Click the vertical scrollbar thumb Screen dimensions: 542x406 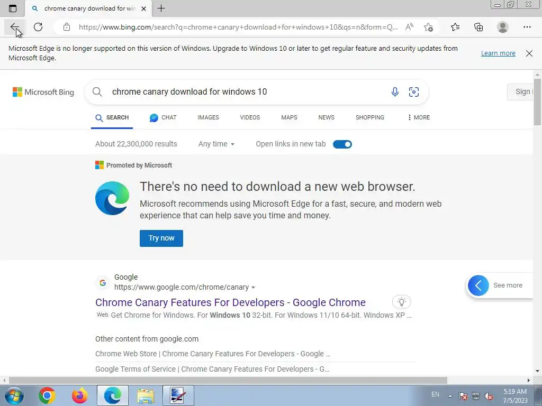(x=537, y=102)
